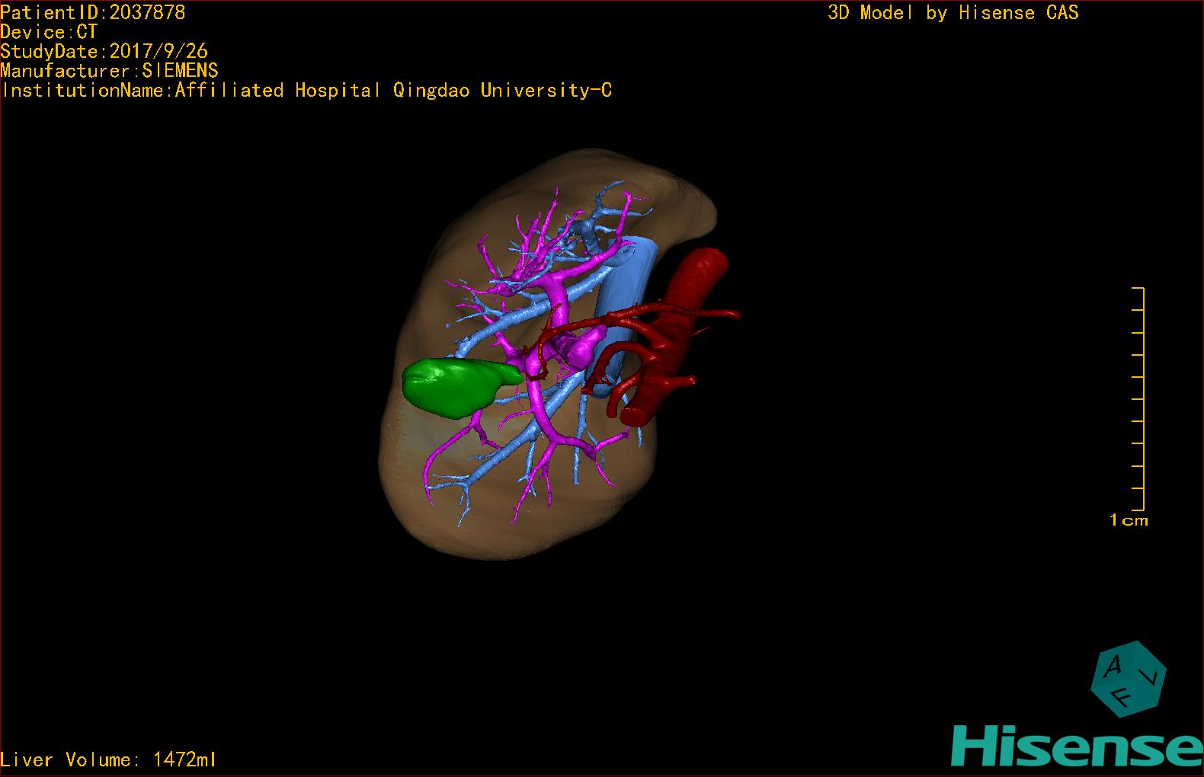
Task: Click the 1cm scale ruler
Action: click(x=1138, y=398)
